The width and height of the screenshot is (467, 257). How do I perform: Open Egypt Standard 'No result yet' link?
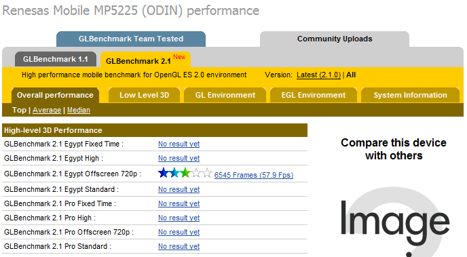(179, 189)
